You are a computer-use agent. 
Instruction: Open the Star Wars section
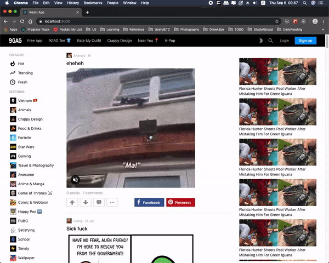click(22, 147)
